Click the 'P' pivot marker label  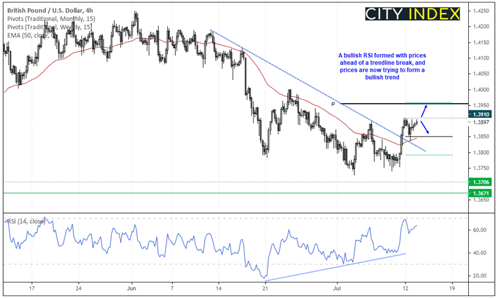[333, 104]
